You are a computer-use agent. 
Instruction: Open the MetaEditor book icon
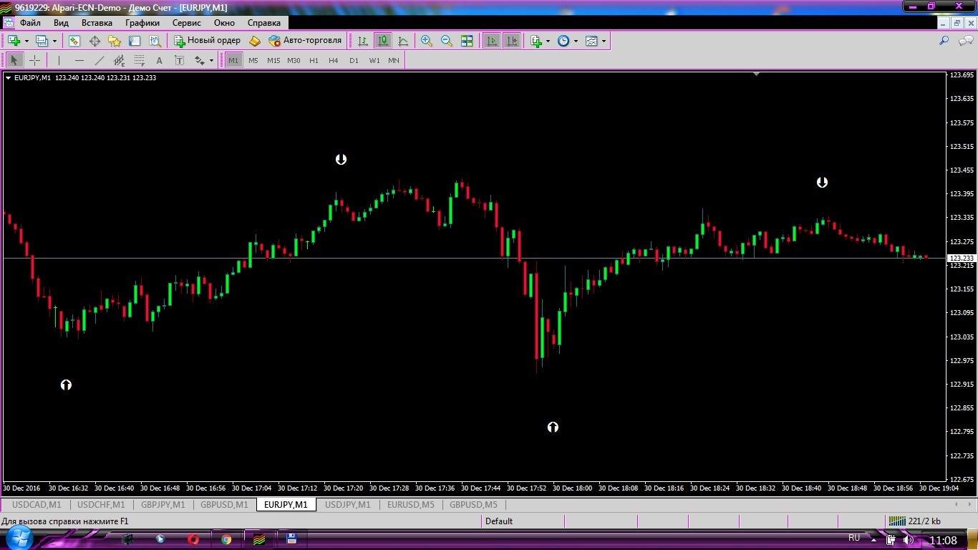(x=254, y=41)
